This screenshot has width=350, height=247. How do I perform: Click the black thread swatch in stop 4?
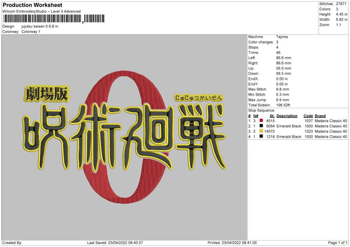coord(261,136)
